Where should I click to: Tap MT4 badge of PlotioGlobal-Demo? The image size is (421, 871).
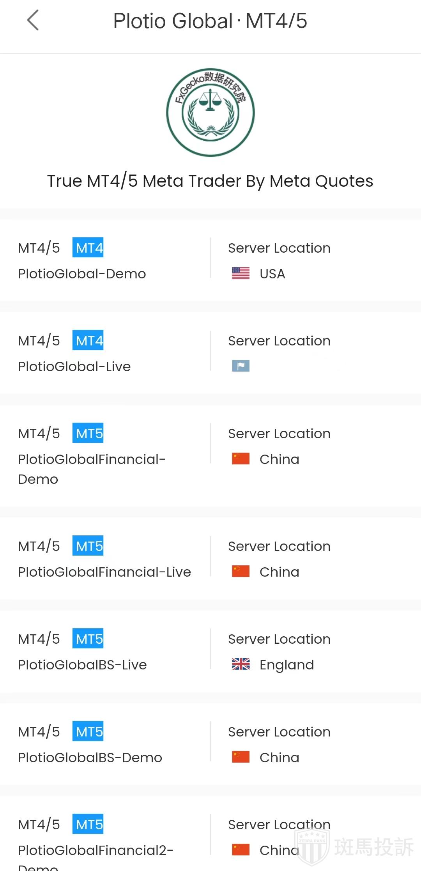(x=88, y=248)
